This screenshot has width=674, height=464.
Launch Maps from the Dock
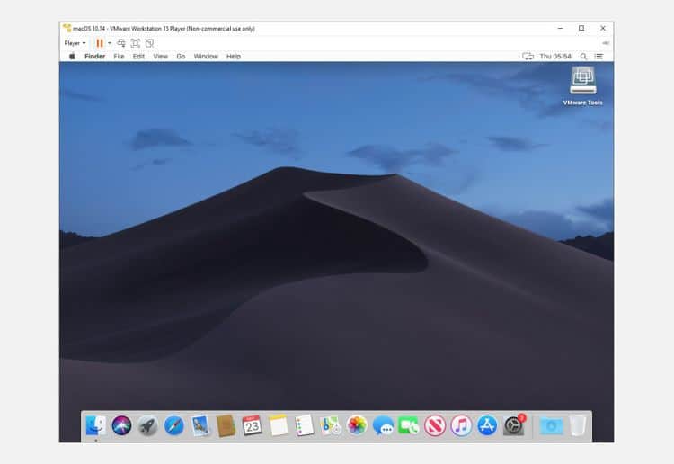point(331,425)
